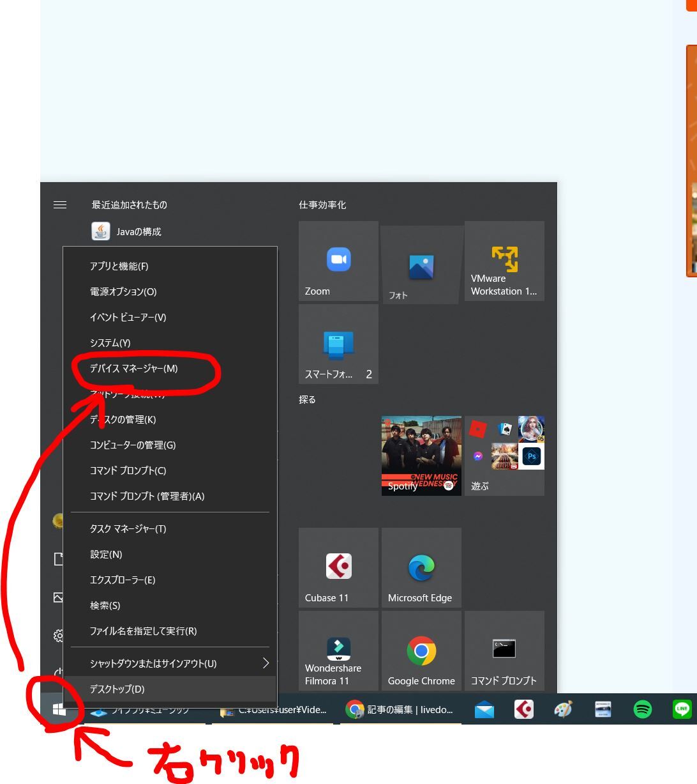
Task: Click the Windows Start button
Action: coord(59,709)
